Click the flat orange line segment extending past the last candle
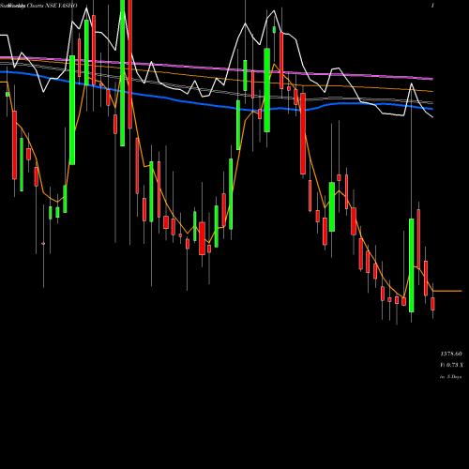469x469 pixels. tap(447, 291)
